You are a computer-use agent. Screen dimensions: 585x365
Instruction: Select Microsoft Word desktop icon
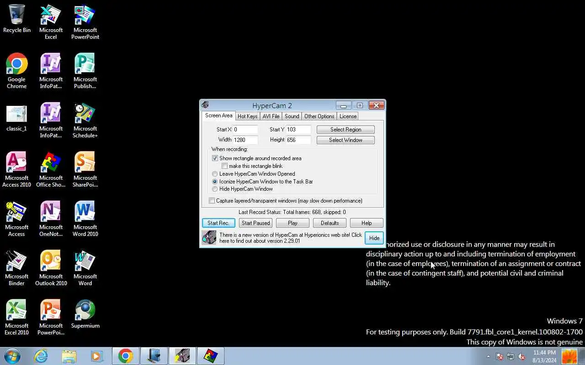point(85,268)
